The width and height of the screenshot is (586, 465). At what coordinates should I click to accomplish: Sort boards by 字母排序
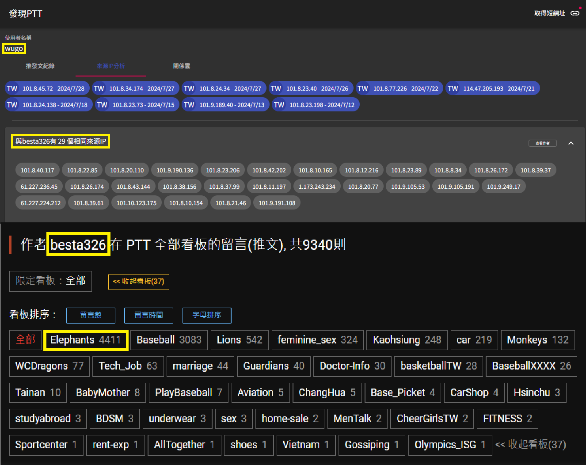tap(207, 315)
